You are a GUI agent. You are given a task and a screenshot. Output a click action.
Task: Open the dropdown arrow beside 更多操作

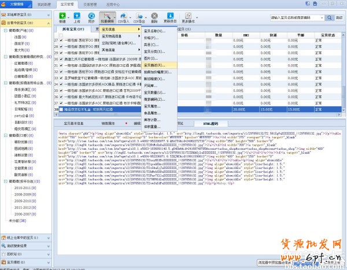(197, 17)
